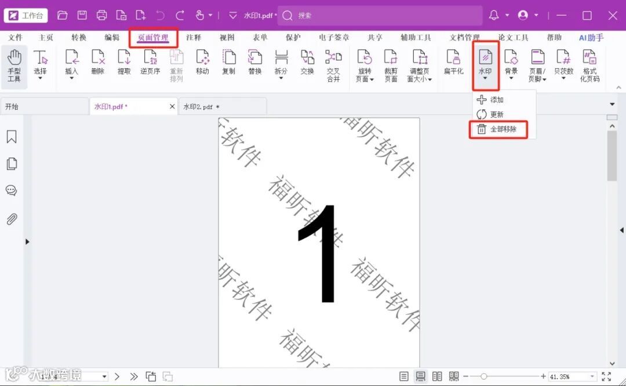Screen dimensions: 626x386
Task: Close the 水印1.pdf document tab
Action: pos(172,106)
